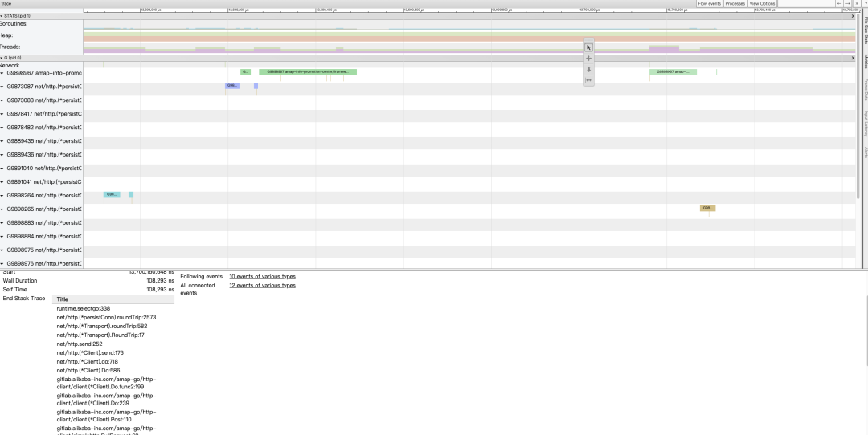Screen dimensions: 868x435
Task: Collapse the STATS (pid 1) section
Action: pos(2,16)
